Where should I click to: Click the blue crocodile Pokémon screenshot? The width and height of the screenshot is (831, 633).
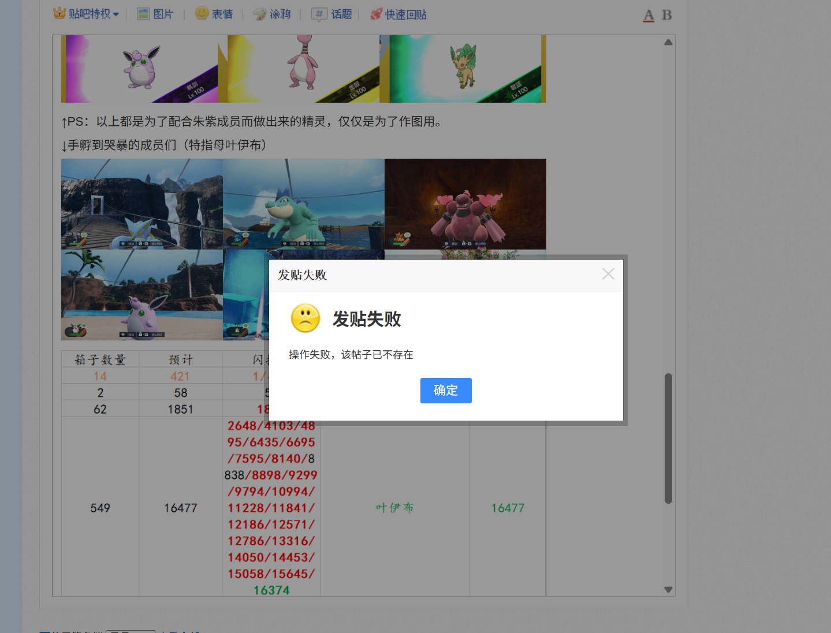(303, 204)
